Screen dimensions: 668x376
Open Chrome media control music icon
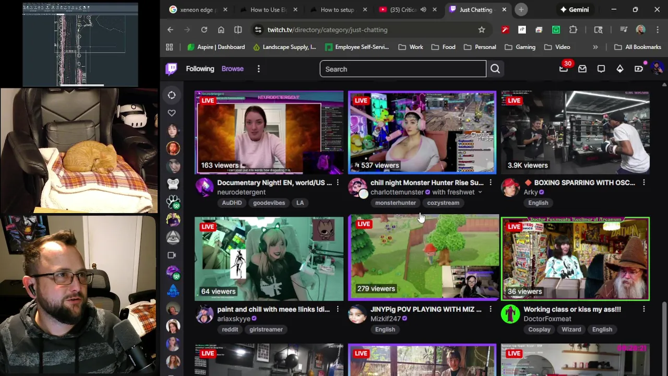click(x=624, y=30)
